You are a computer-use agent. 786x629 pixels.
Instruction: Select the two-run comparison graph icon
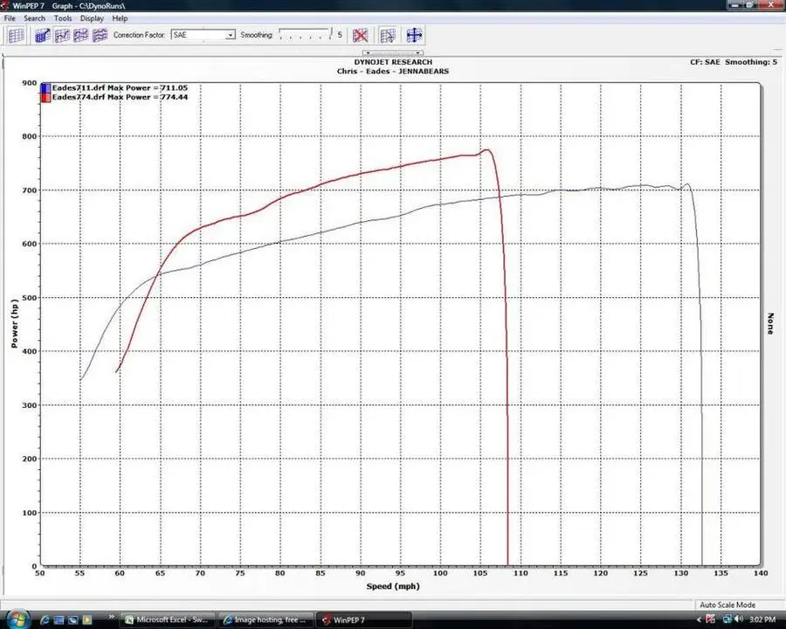point(80,35)
